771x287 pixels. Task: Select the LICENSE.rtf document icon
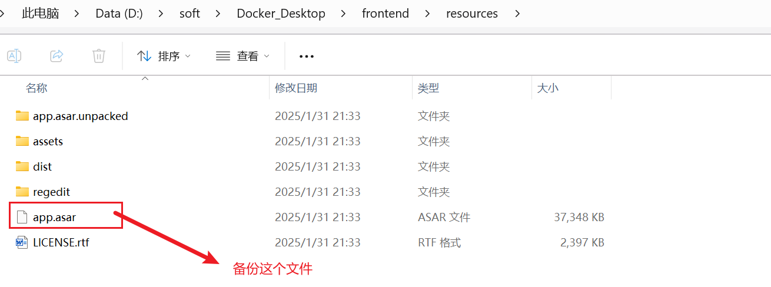click(x=22, y=242)
